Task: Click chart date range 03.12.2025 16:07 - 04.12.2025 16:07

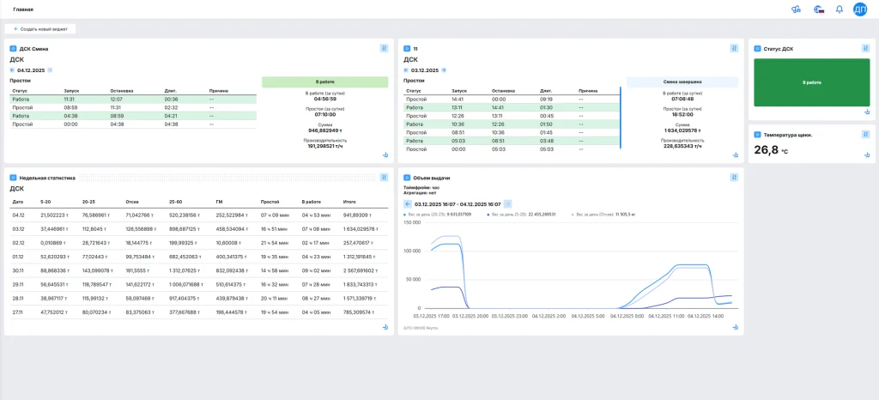Action: (458, 204)
